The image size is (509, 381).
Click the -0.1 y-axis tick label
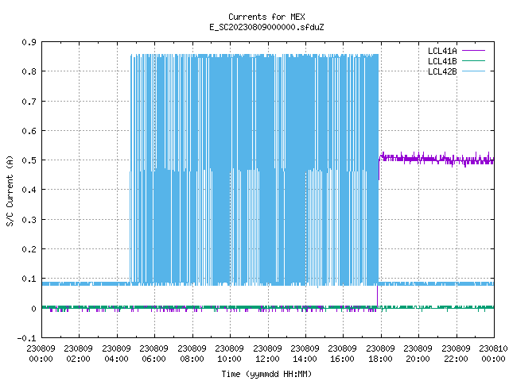click(x=27, y=339)
